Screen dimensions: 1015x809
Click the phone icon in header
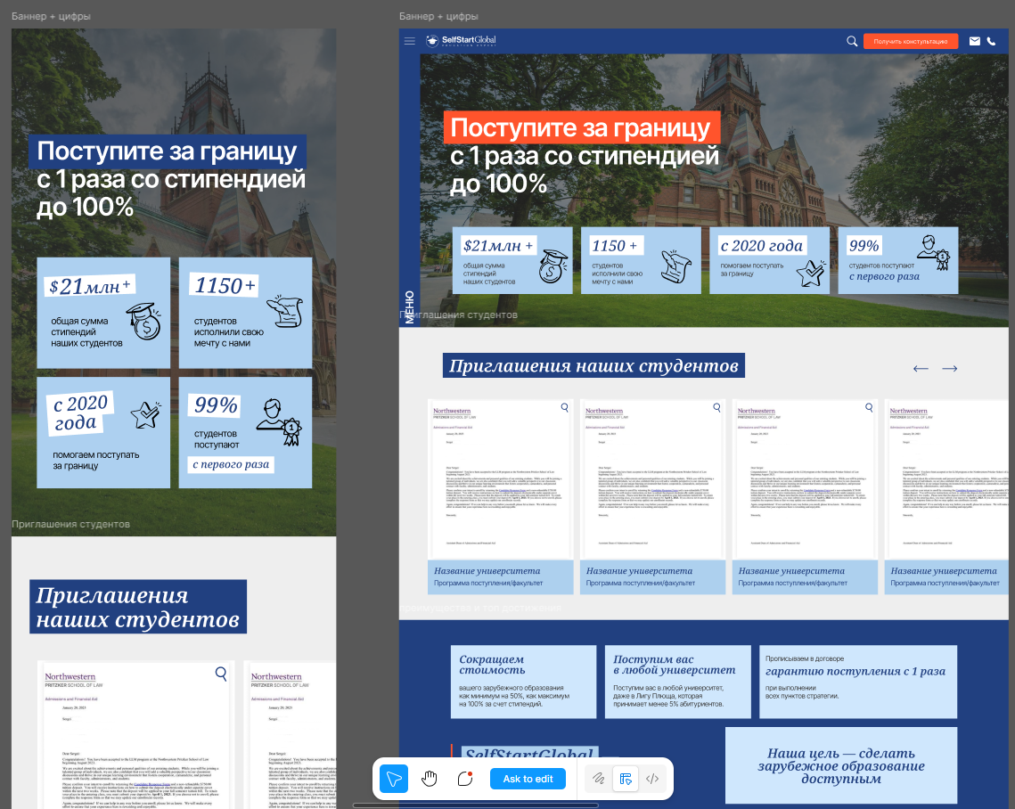[992, 41]
